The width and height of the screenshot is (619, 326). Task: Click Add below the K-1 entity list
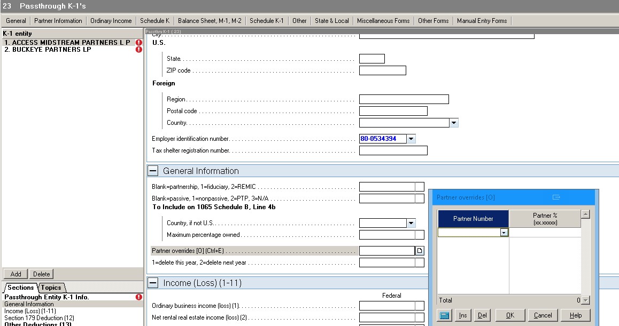coord(15,274)
